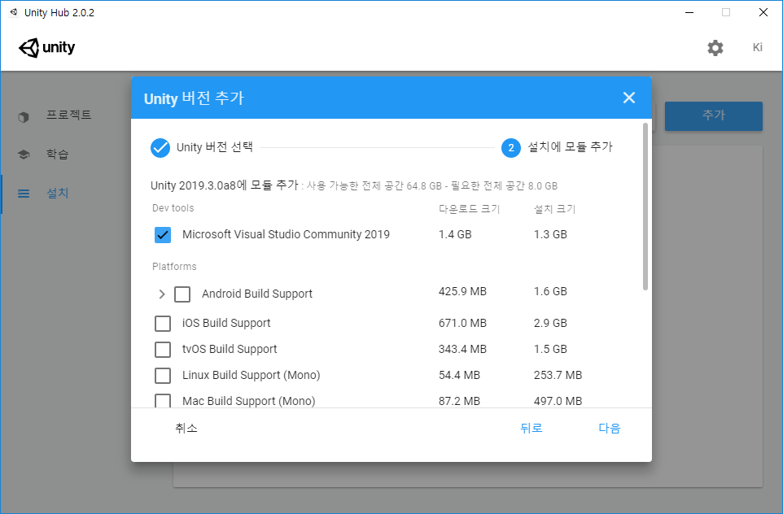Viewport: 783px width, 514px height.
Task: Click the Dev tools section heading
Action: (x=173, y=208)
